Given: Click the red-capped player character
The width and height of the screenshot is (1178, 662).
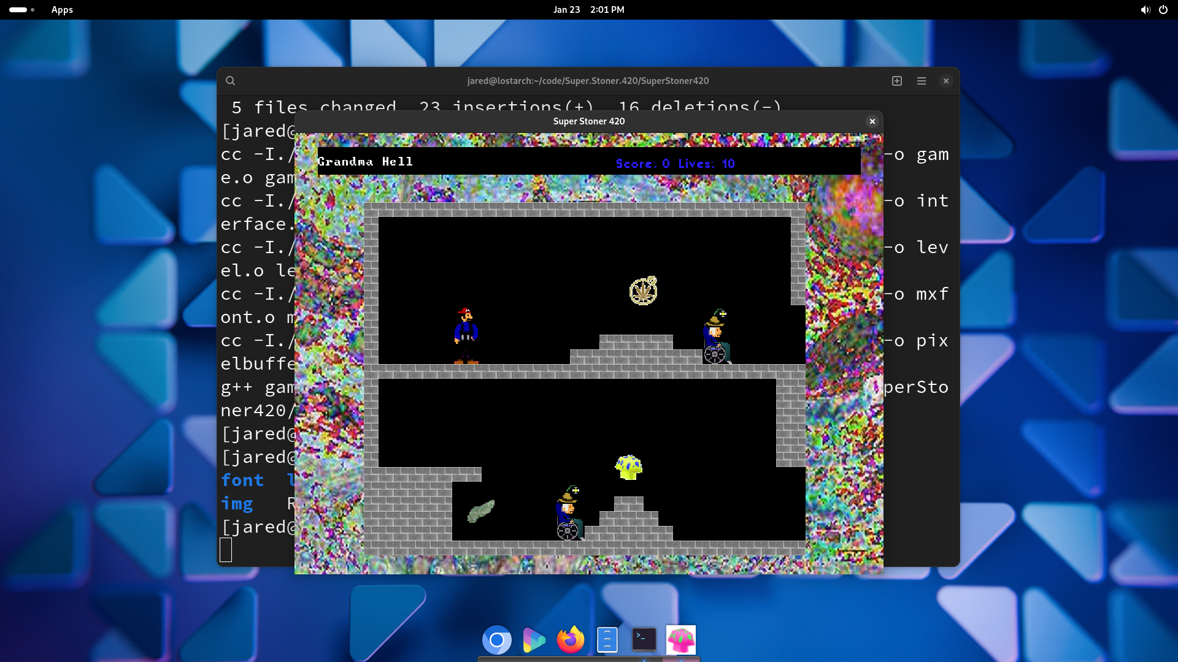Looking at the screenshot, I should coord(466,336).
